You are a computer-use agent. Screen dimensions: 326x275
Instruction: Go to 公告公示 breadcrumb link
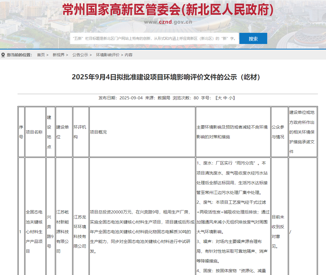pos(80,55)
